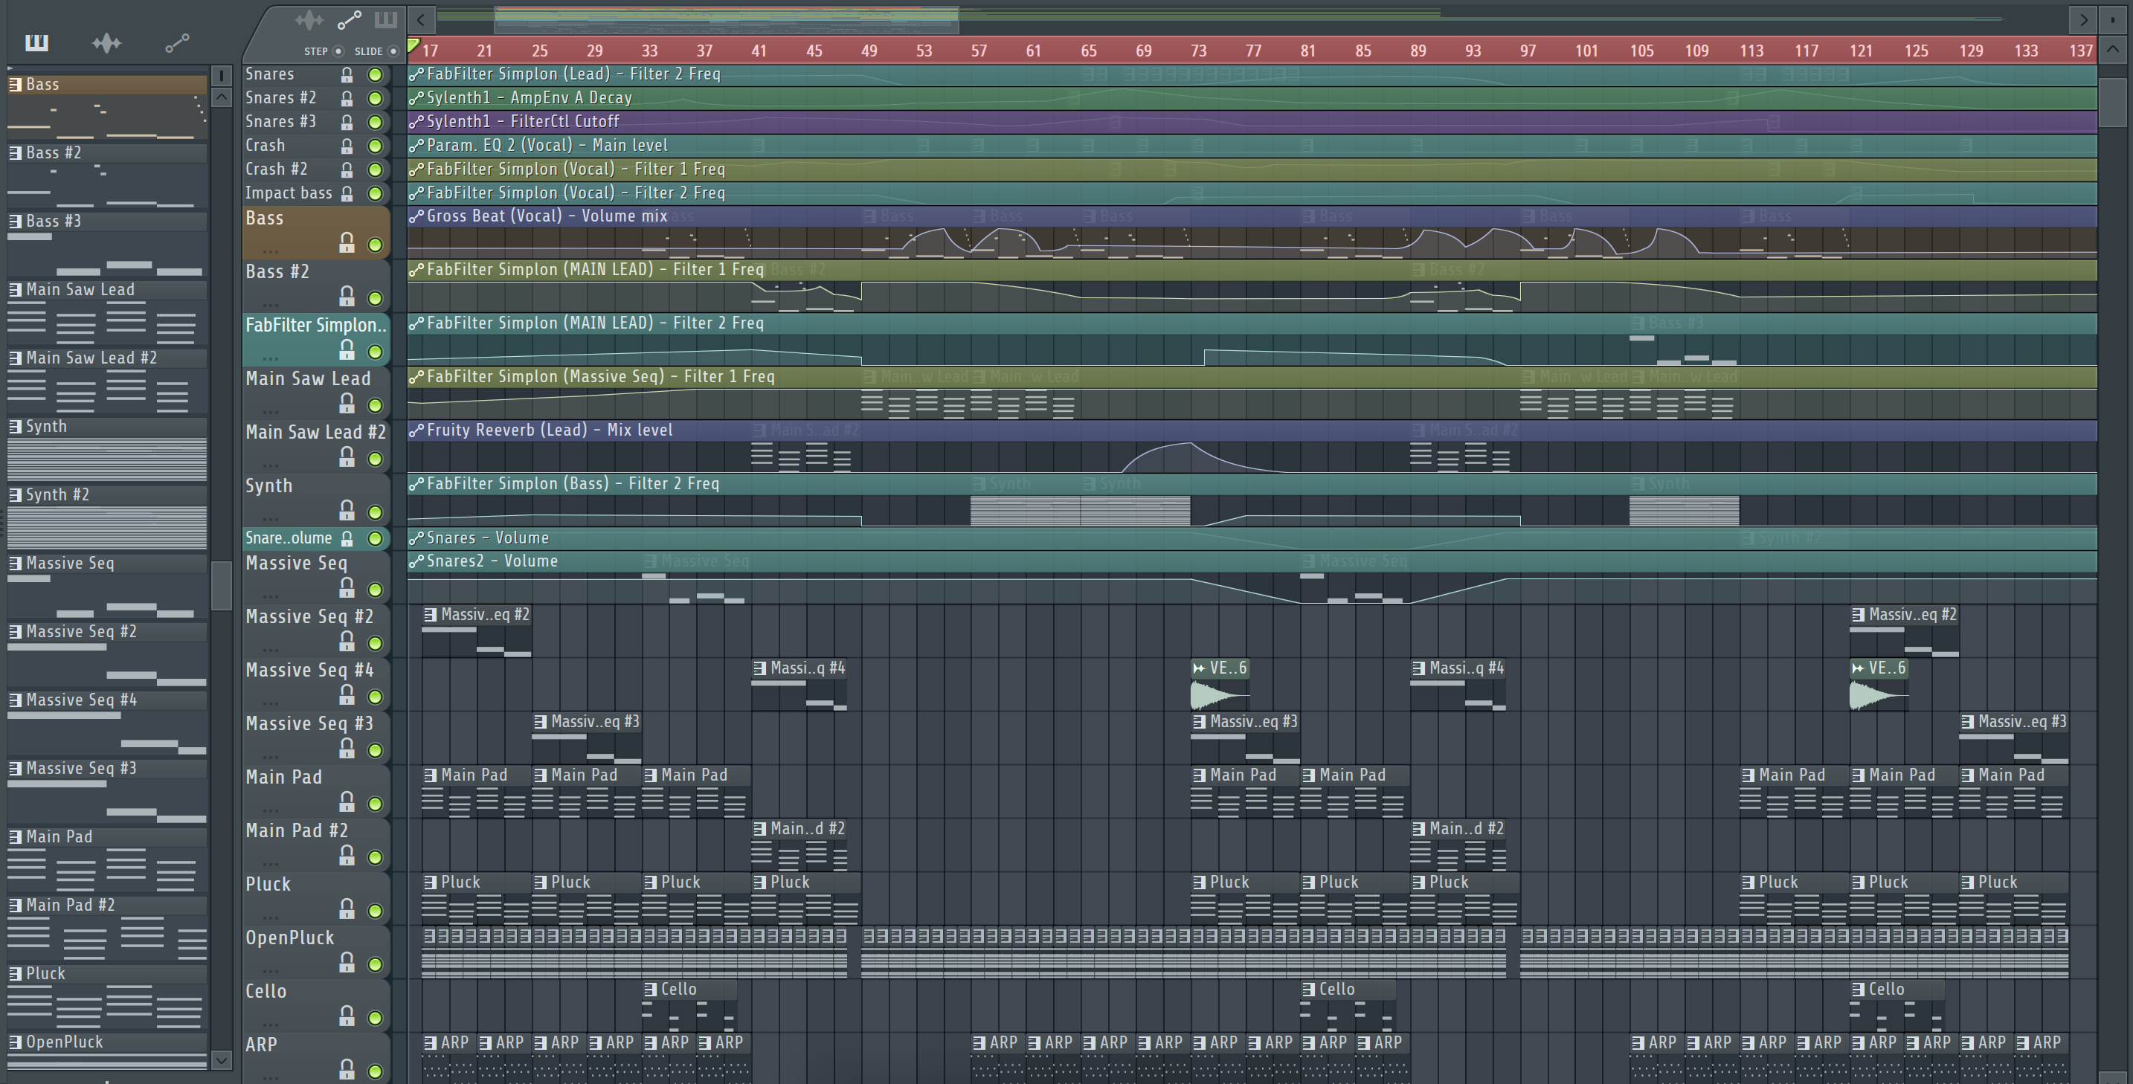Select the Massive Seq #3 track header
This screenshot has height=1084, width=2133.
[x=315, y=738]
